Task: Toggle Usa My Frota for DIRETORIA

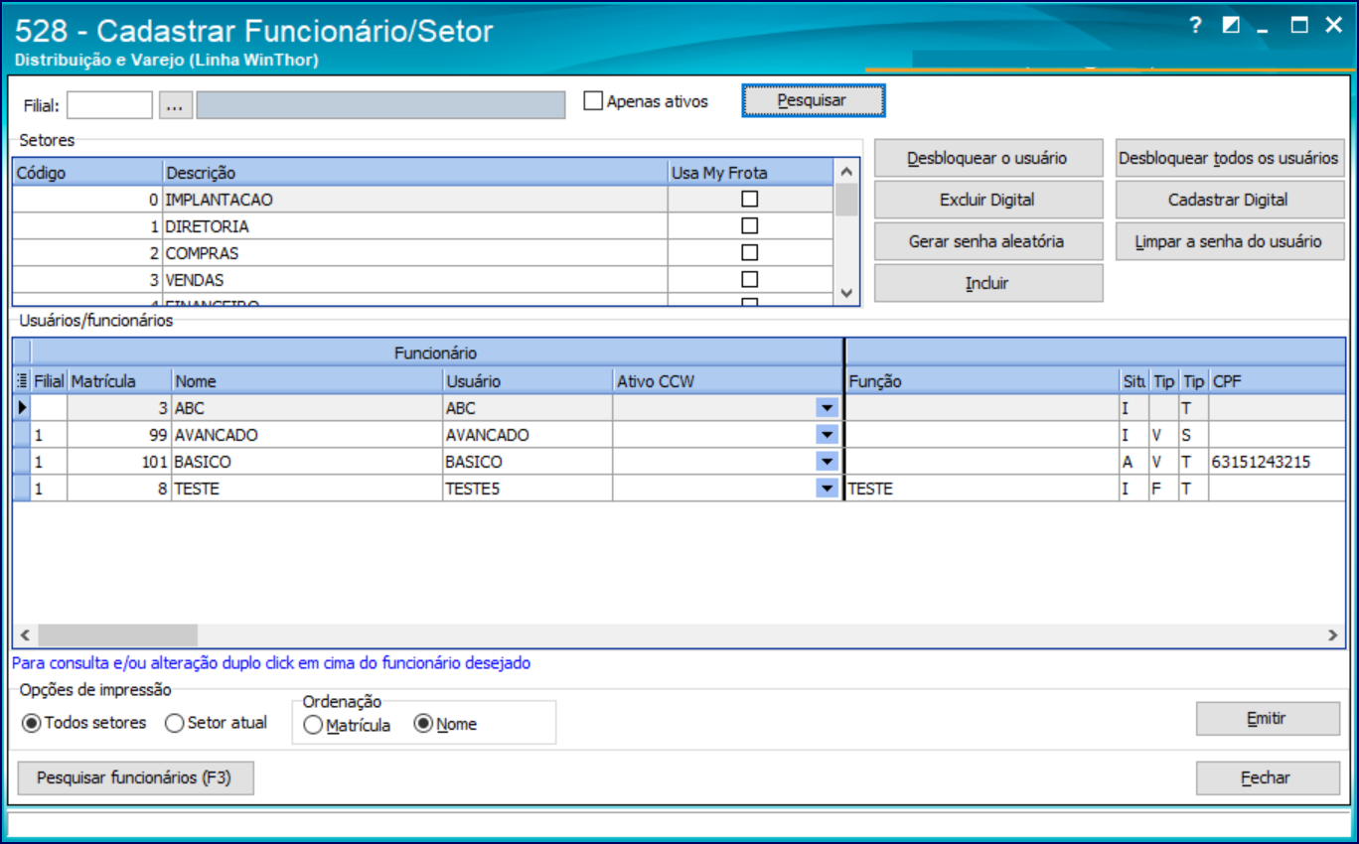Action: click(x=750, y=225)
